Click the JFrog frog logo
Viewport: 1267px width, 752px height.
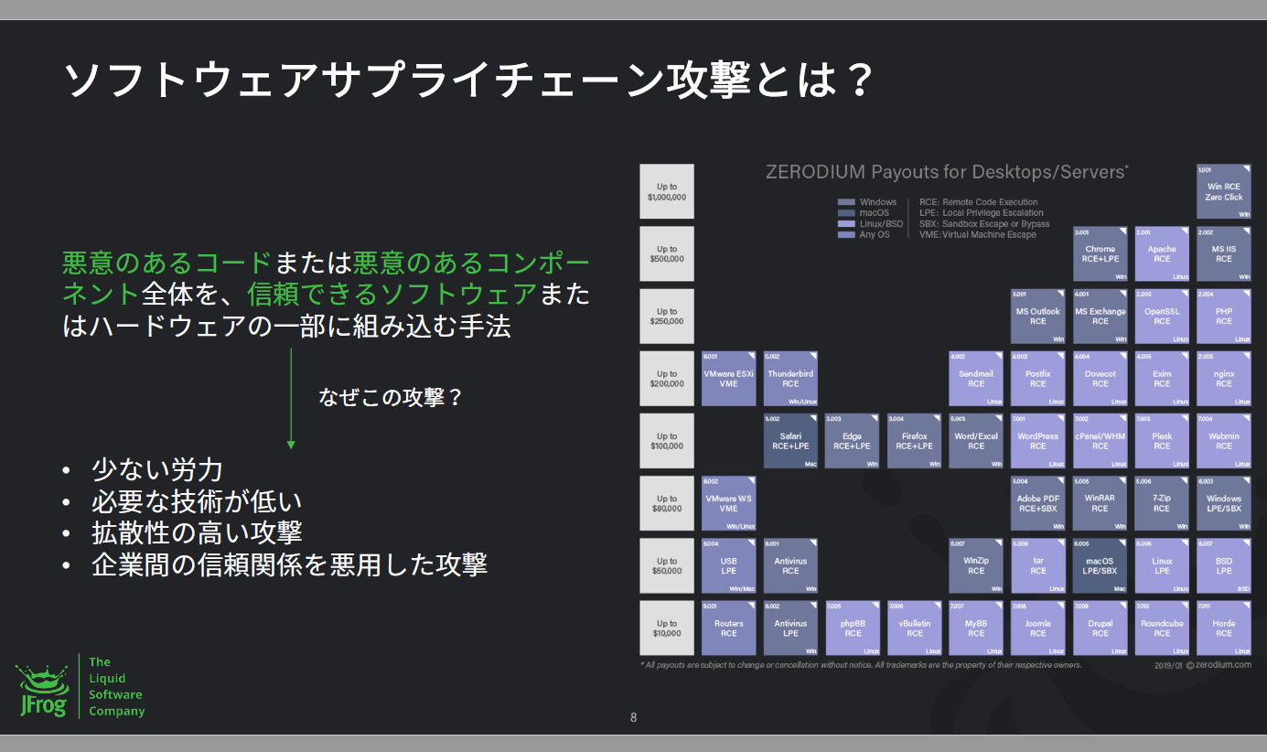click(42, 689)
